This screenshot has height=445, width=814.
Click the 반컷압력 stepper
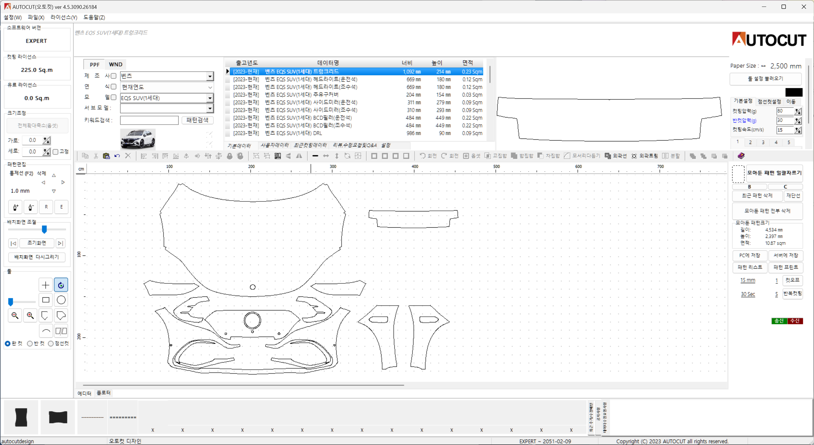pyautogui.click(x=798, y=121)
